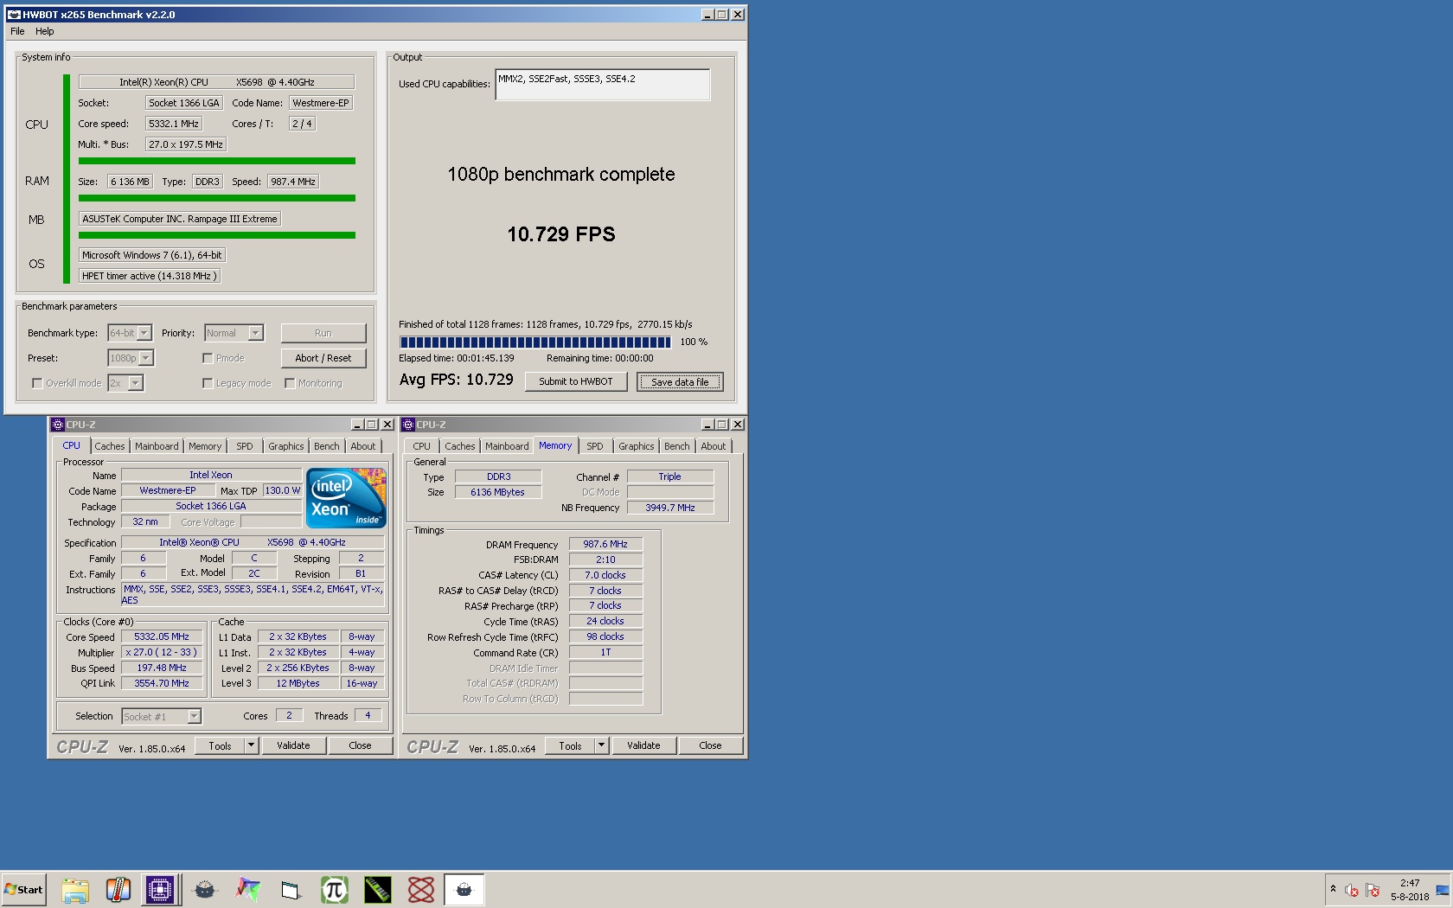This screenshot has height=908, width=1453.
Task: Enable the Overkill mode checkbox
Action: [37, 383]
